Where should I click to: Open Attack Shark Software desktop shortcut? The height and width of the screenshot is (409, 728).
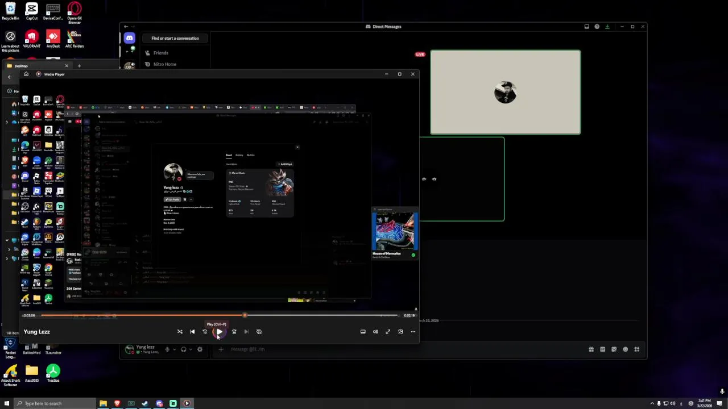pyautogui.click(x=10, y=375)
